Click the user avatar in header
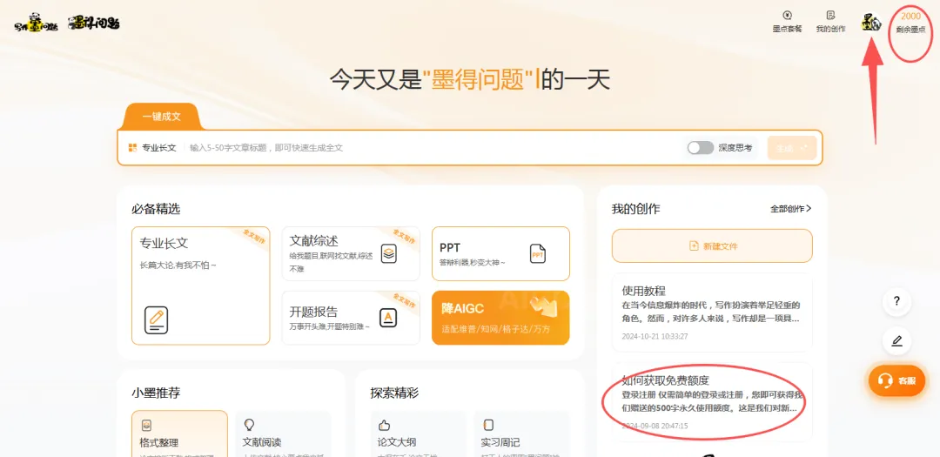Image resolution: width=940 pixels, height=457 pixels. (870, 23)
